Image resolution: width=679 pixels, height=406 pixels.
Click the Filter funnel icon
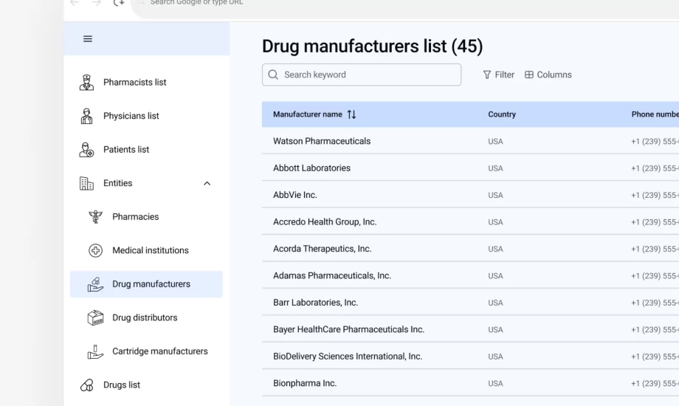click(486, 75)
